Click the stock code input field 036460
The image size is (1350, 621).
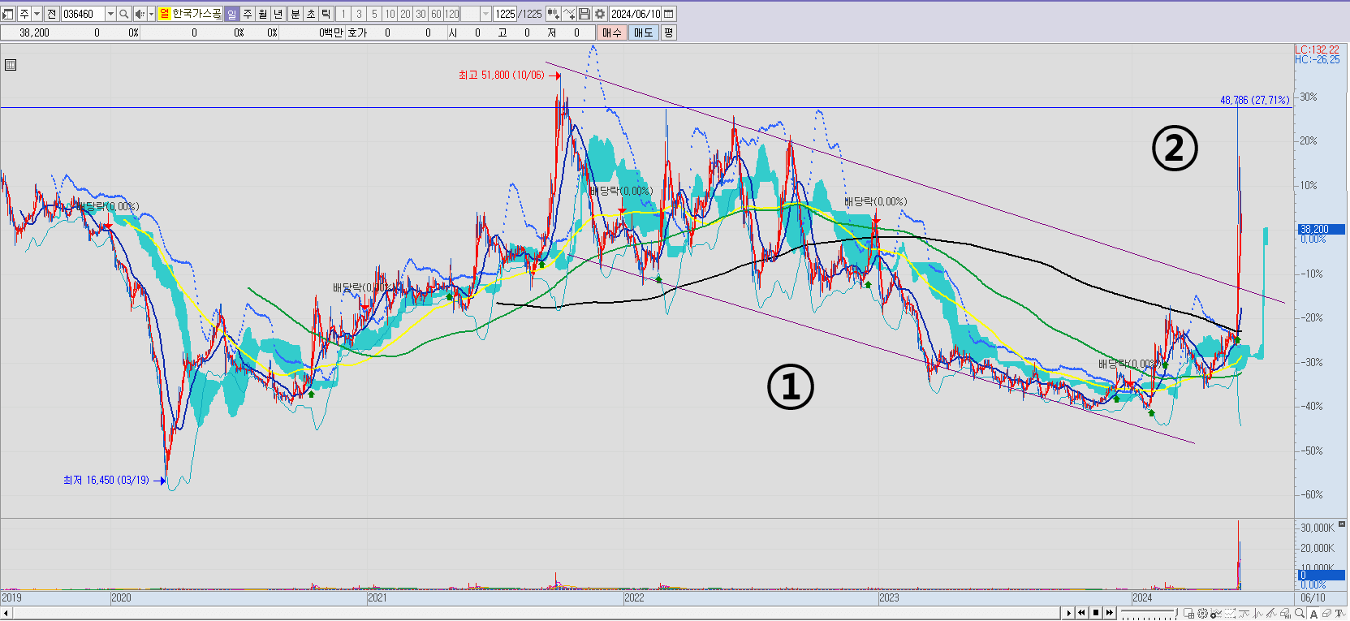(x=83, y=14)
